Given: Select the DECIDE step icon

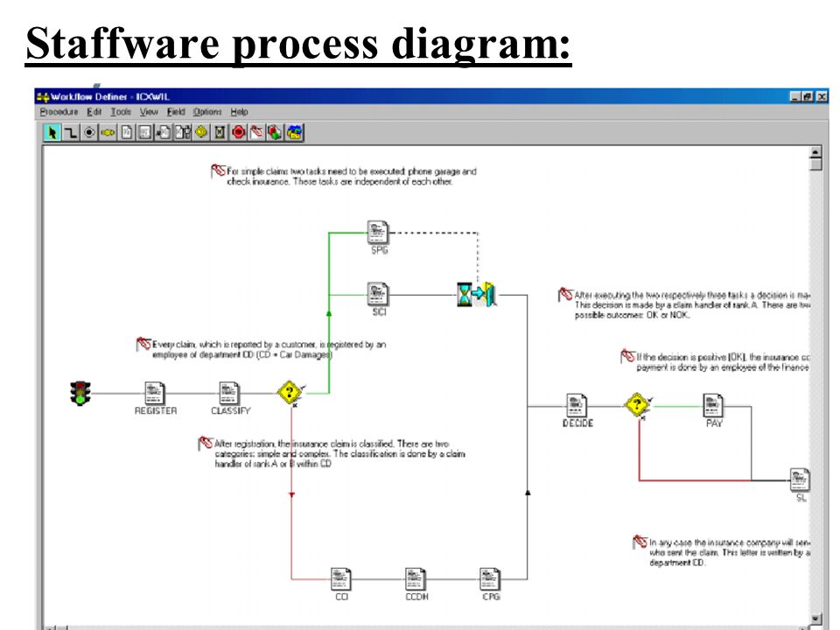Looking at the screenshot, I should point(577,405).
